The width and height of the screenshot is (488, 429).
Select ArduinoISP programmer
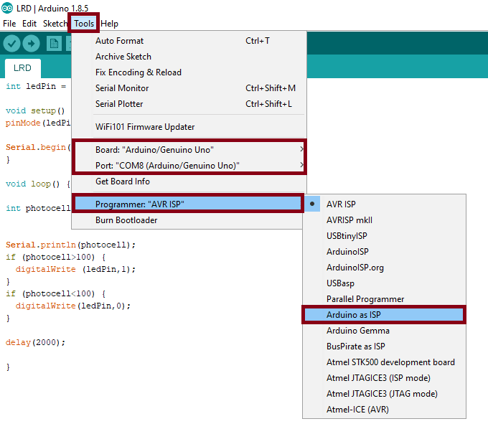[385, 252]
